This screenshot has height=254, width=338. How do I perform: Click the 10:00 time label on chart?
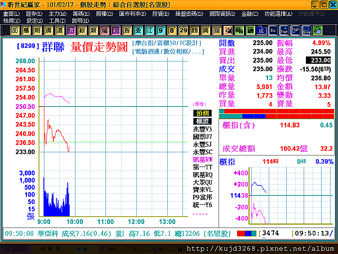click(75, 222)
